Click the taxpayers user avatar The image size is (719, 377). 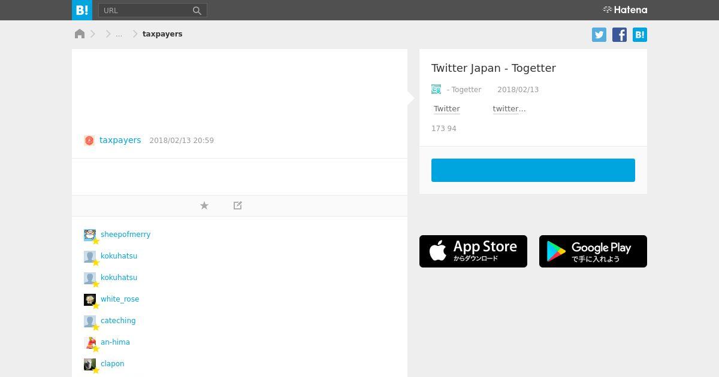(89, 141)
